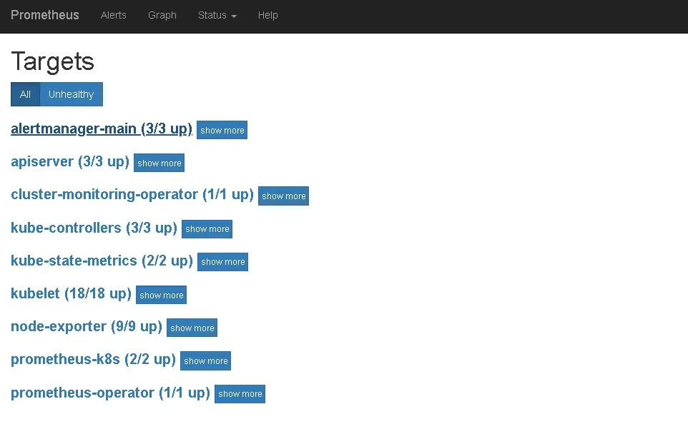Expand prometheus-operator target details
The height and width of the screenshot is (424, 688).
(x=240, y=393)
